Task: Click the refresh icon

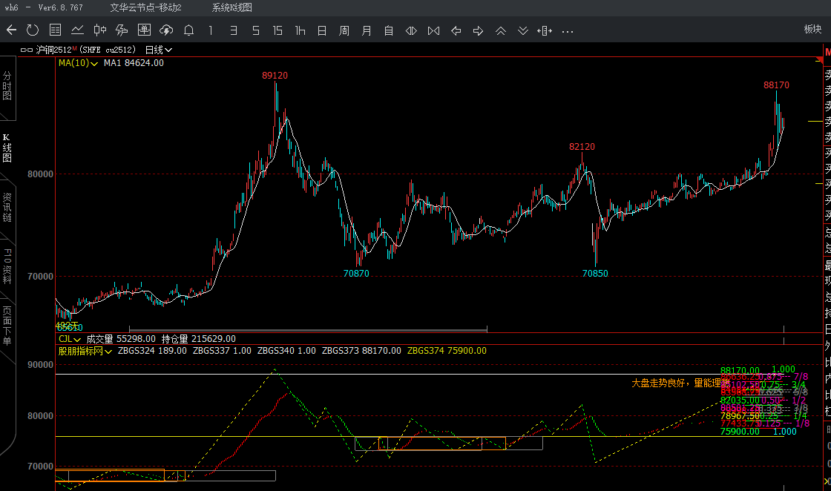Action: pyautogui.click(x=33, y=30)
